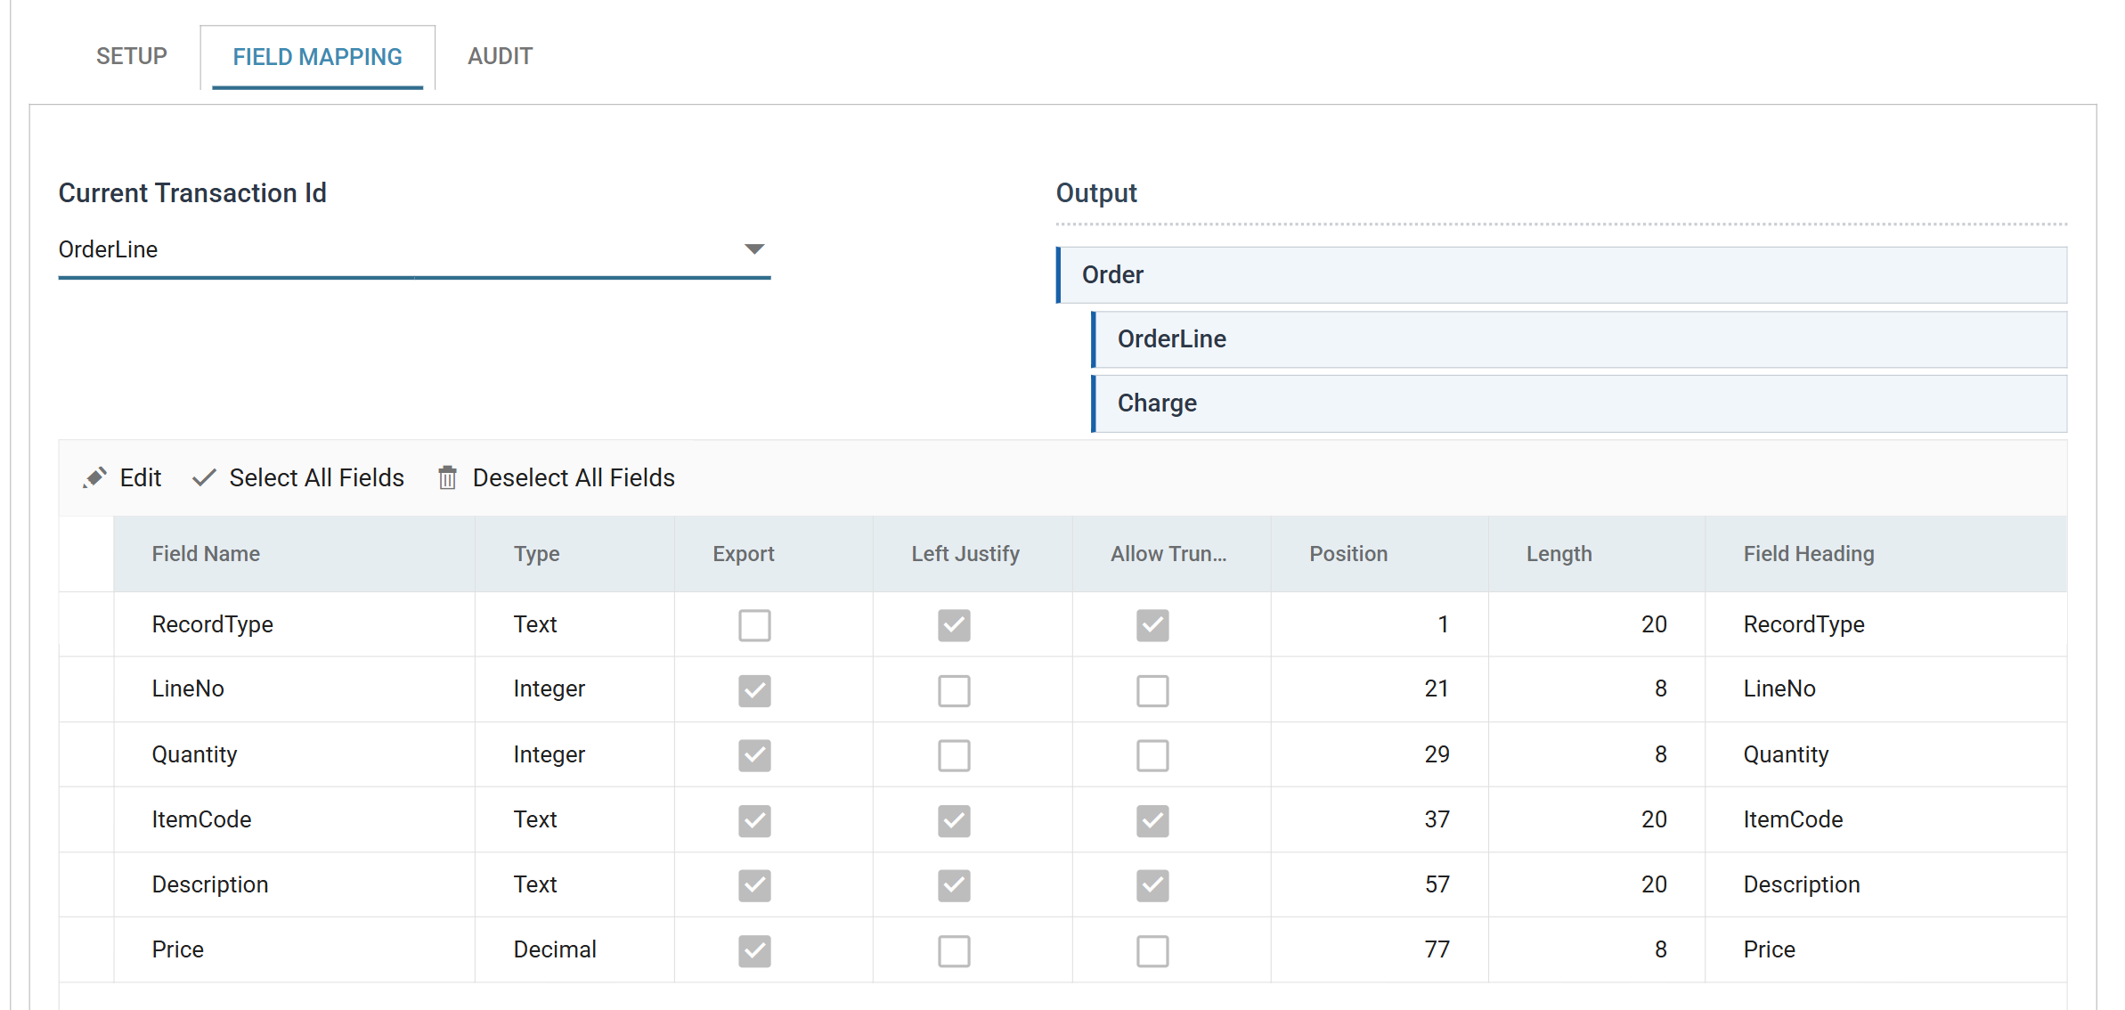Click the Export column header
The width and height of the screenshot is (2125, 1010).
pyautogui.click(x=773, y=554)
